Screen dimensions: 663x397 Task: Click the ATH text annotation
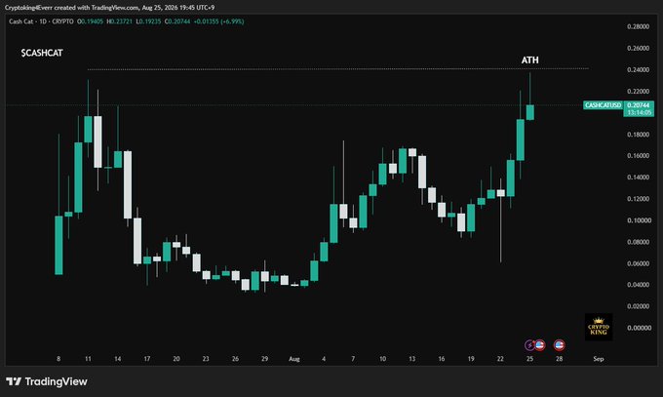pyautogui.click(x=529, y=60)
